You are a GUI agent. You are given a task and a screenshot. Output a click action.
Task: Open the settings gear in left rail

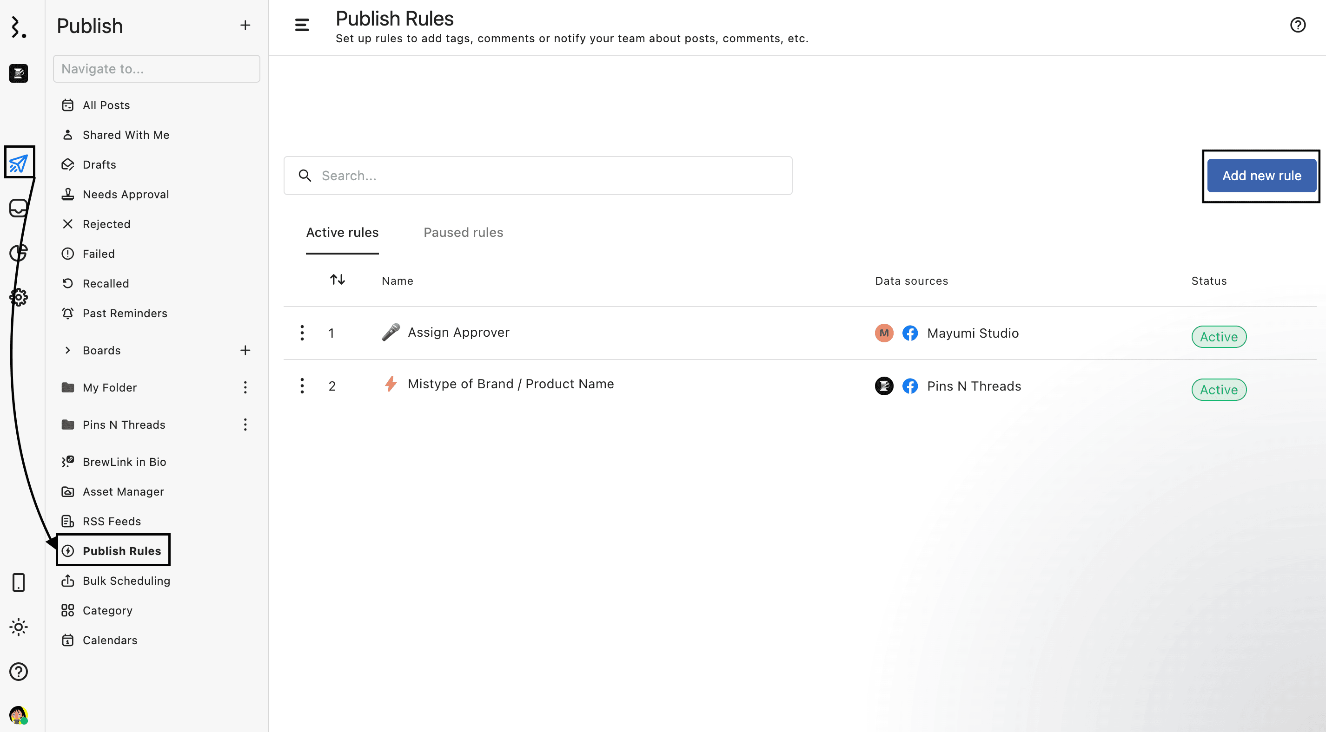(19, 297)
